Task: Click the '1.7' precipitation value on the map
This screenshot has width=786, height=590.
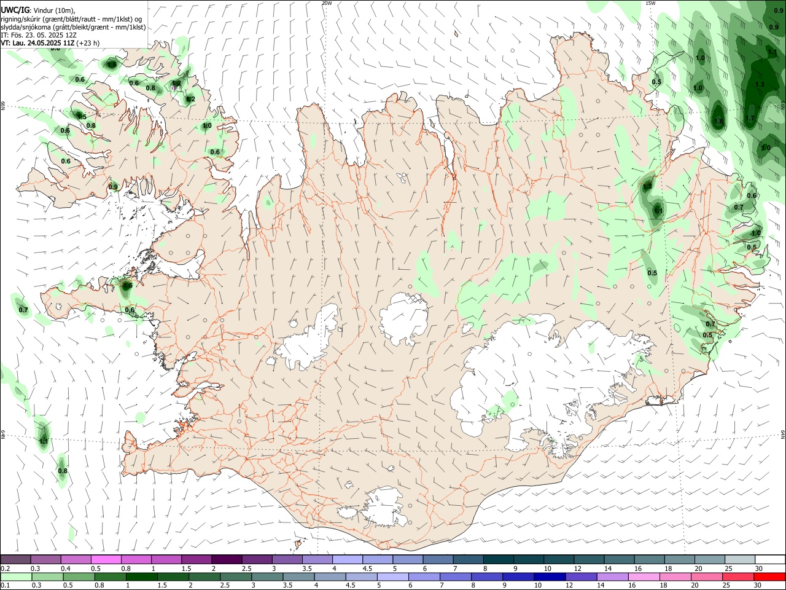Action: 750,118
